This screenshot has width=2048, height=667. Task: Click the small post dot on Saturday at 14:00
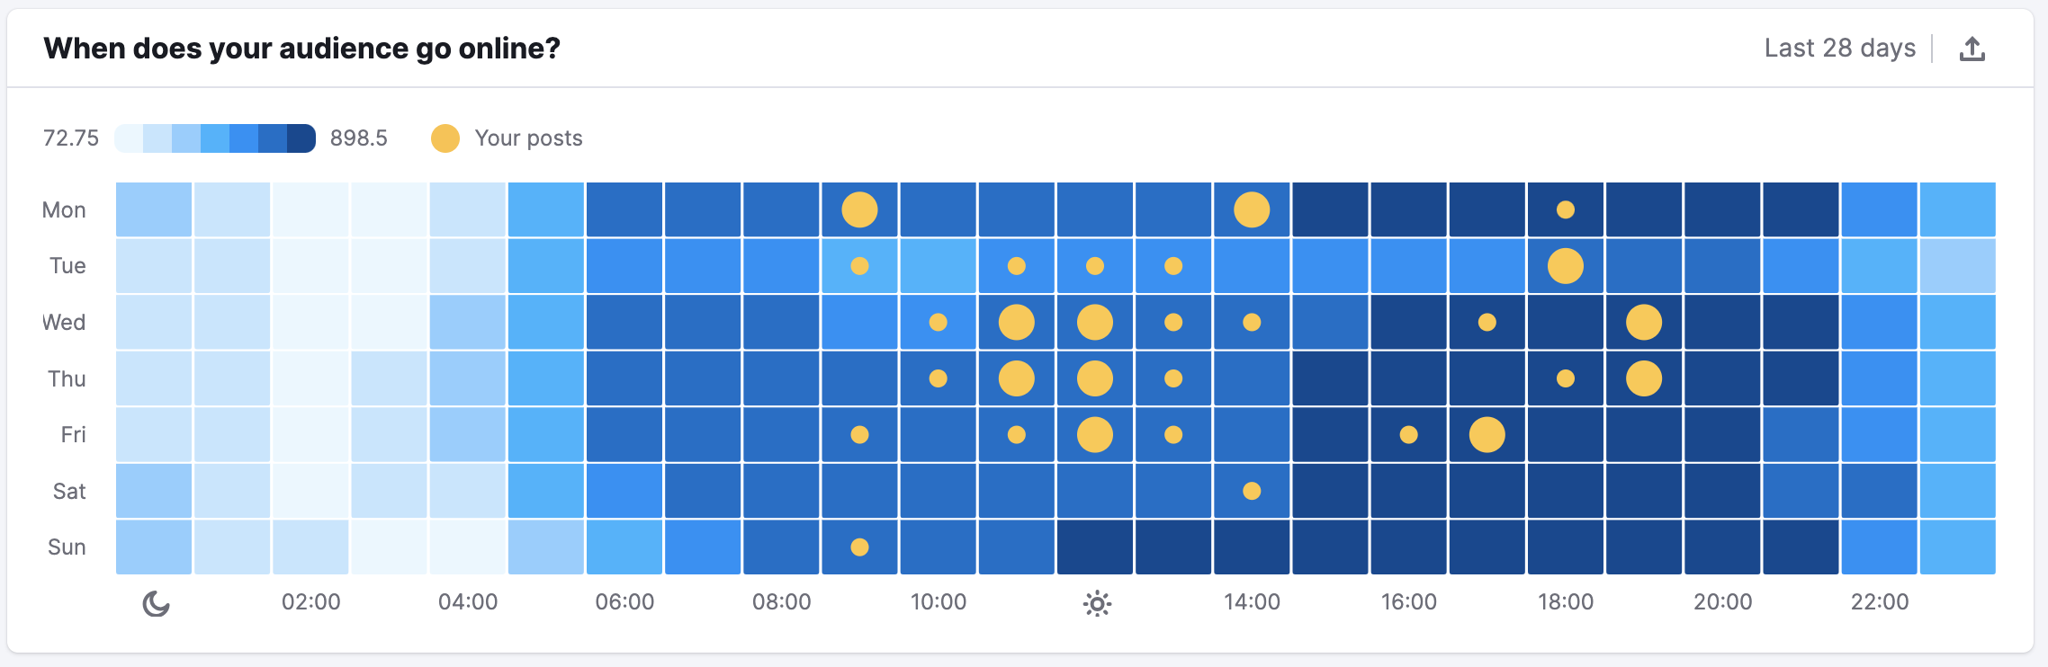(x=1252, y=490)
